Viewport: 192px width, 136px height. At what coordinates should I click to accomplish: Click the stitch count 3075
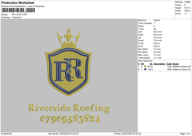[x=150, y=70]
